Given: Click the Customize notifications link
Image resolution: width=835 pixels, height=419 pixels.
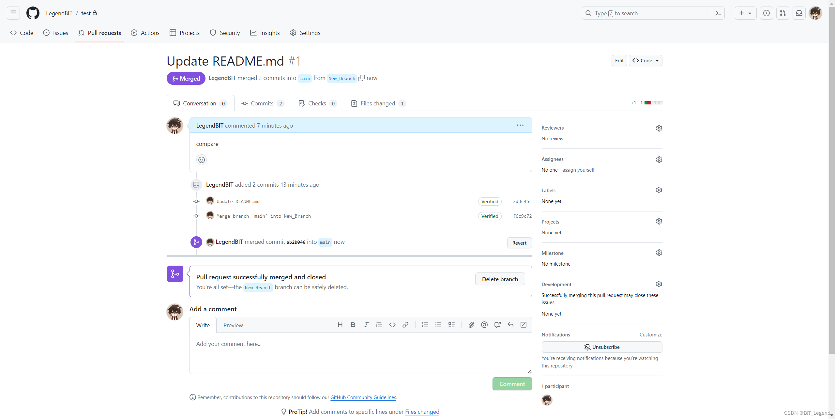Looking at the screenshot, I should [651, 335].
